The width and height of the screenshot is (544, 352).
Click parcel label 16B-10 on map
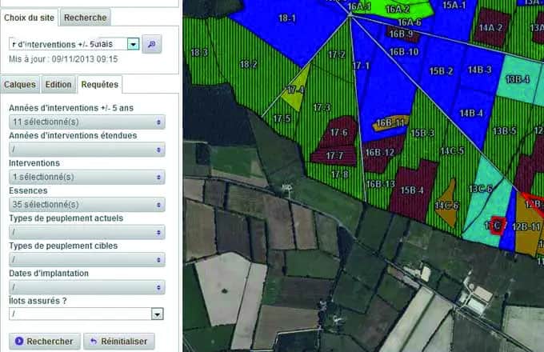pyautogui.click(x=404, y=52)
